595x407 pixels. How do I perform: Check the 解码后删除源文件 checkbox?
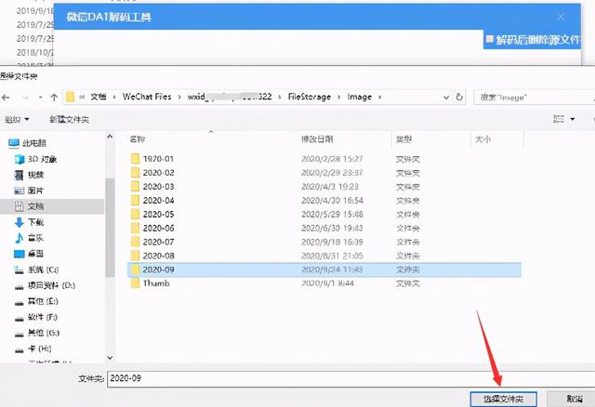490,39
